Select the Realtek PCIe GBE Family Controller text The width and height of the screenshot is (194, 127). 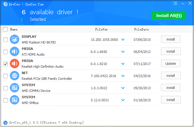click(x=47, y=79)
